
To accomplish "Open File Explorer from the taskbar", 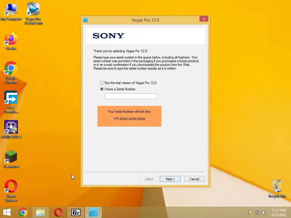I will pos(41,212).
